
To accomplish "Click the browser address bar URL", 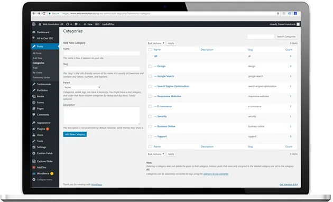I will [106, 13].
